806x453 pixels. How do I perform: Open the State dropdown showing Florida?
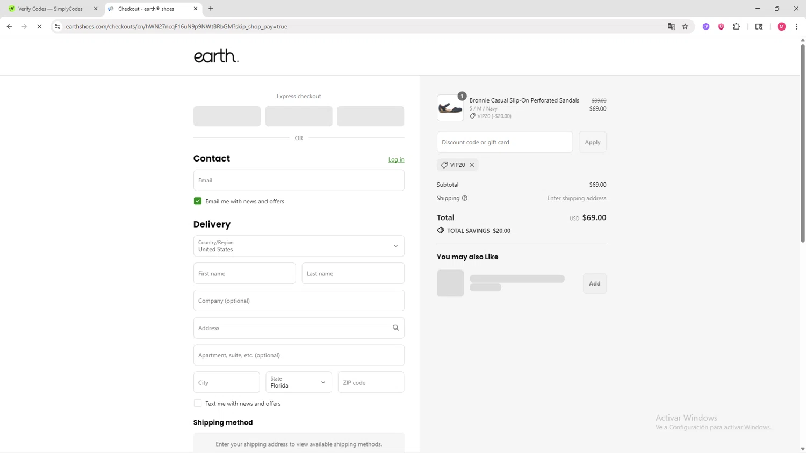(299, 382)
